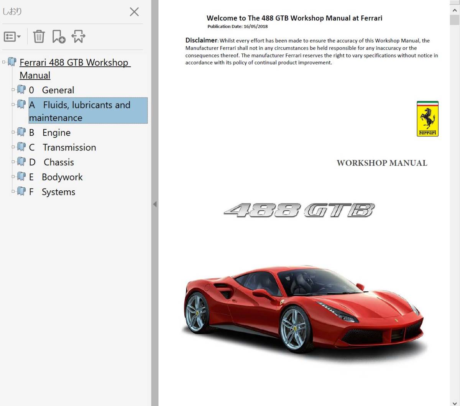
Task: Open Ferrari 488 GTB Workshop Manual bookmark
Action: (x=75, y=69)
